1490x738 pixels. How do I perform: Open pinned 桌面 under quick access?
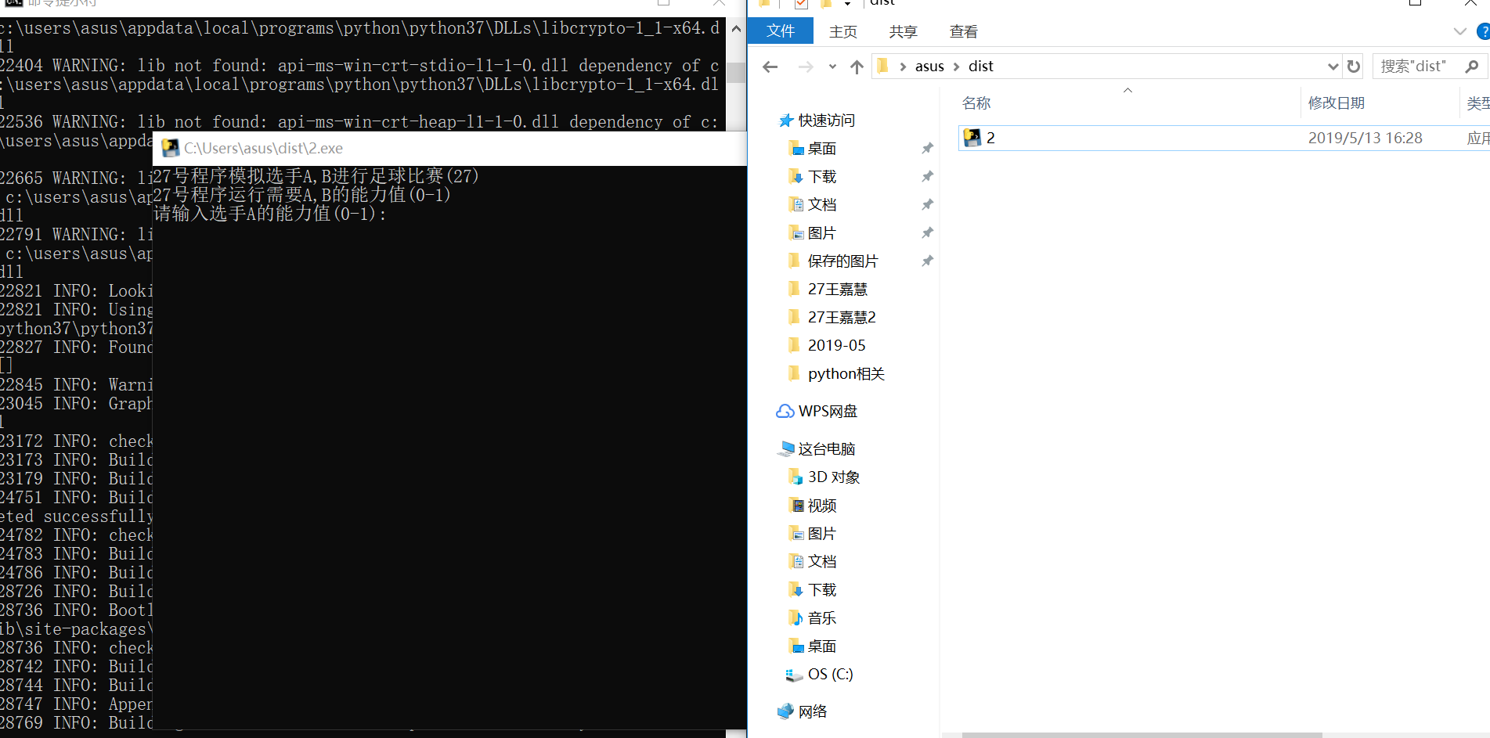click(x=821, y=149)
